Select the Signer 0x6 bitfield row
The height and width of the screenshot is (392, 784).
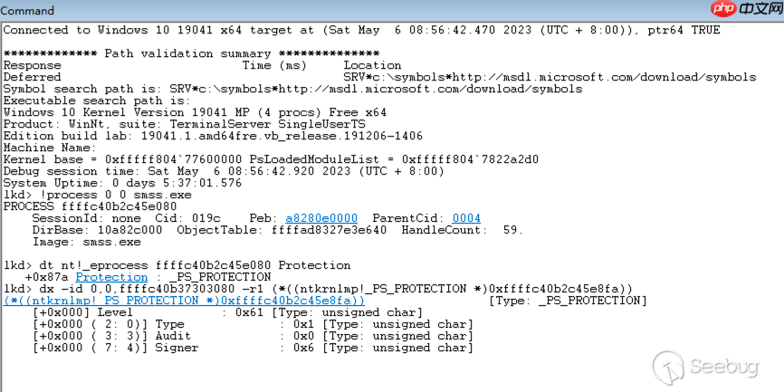(253, 348)
